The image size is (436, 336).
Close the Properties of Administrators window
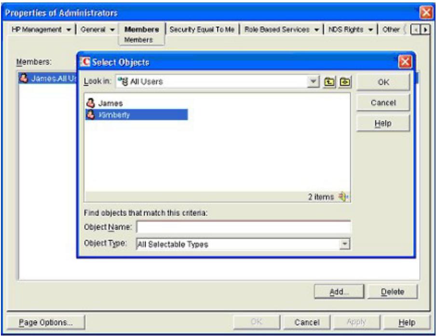coord(426,13)
